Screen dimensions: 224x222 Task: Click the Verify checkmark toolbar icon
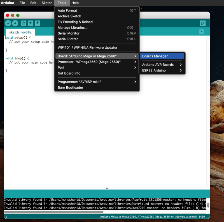click(x=8, y=23)
